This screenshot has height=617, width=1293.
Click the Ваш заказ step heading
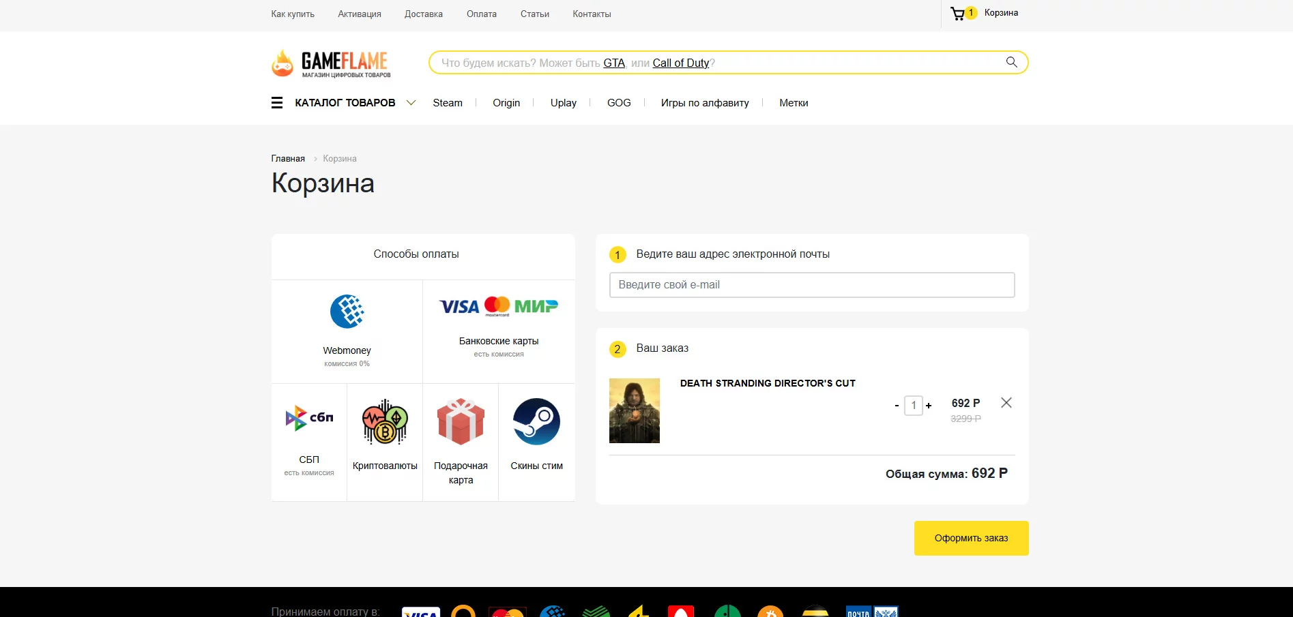(663, 348)
